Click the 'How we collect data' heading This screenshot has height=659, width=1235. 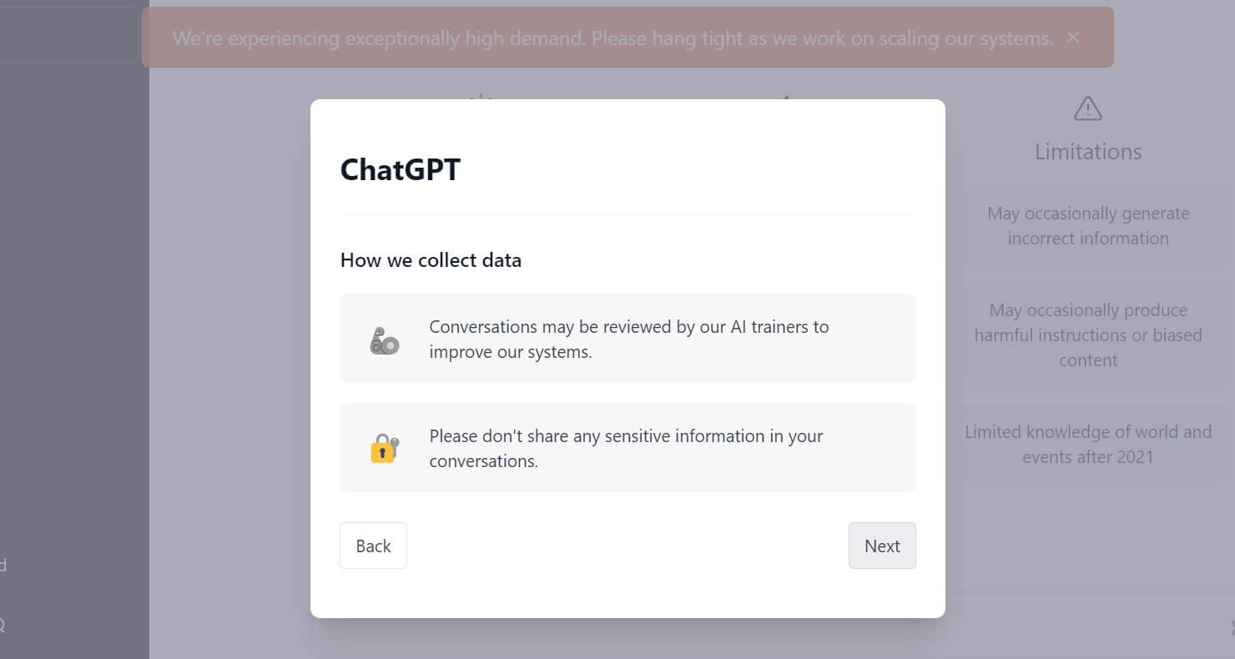tap(431, 259)
